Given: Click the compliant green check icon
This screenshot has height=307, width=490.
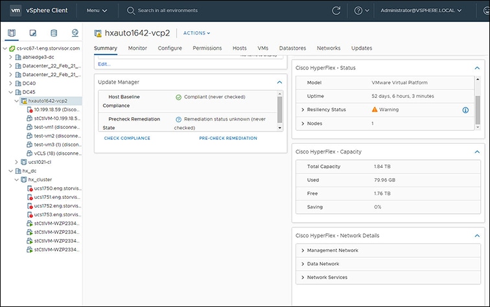Looking at the screenshot, I should [178, 97].
